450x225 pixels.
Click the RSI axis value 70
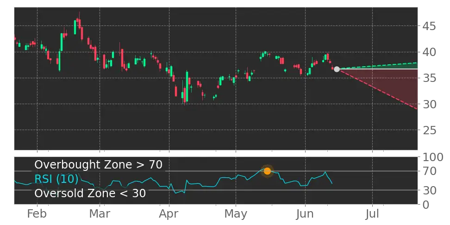click(x=429, y=171)
